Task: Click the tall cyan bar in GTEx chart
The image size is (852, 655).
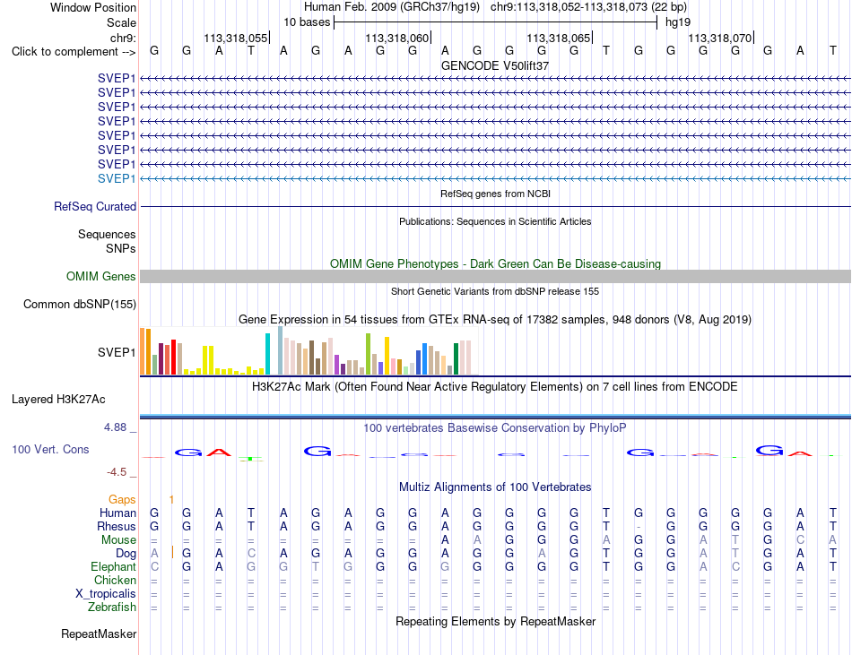Action: pyautogui.click(x=267, y=354)
